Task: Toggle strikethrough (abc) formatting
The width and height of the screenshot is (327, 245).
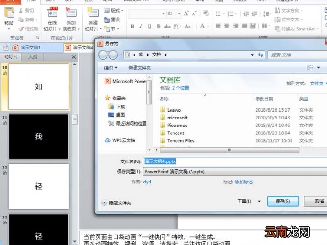Action: pos(167,26)
